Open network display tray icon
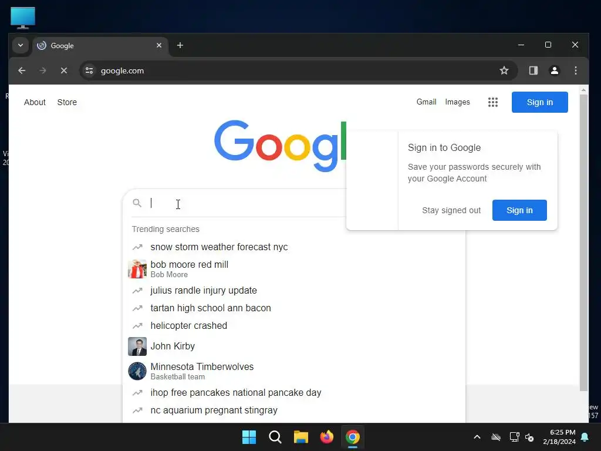 coord(514,437)
